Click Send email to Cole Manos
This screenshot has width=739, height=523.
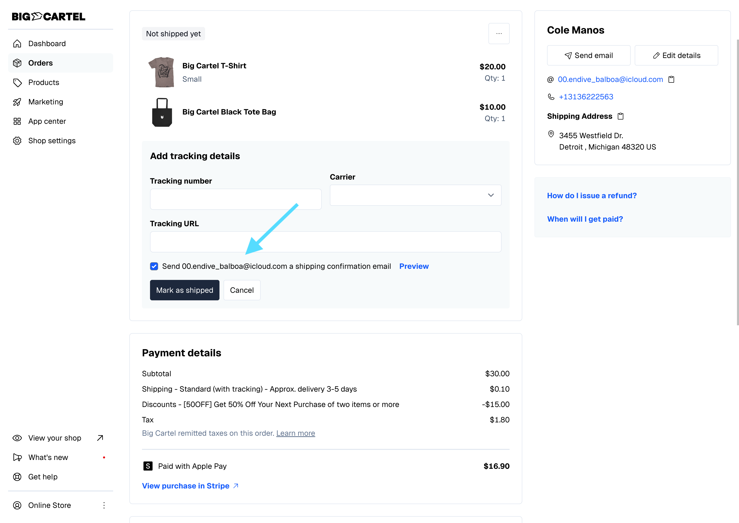click(x=588, y=55)
